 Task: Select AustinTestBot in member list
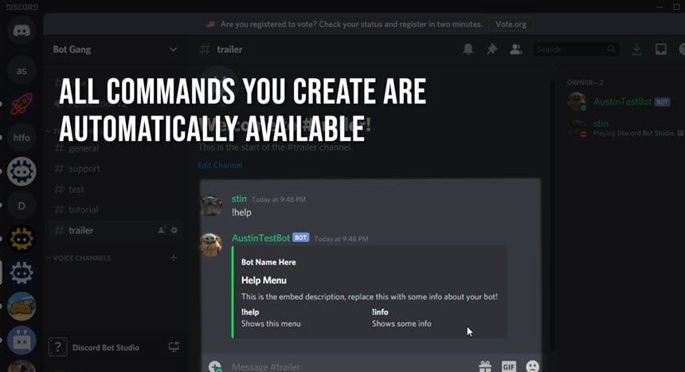click(623, 102)
